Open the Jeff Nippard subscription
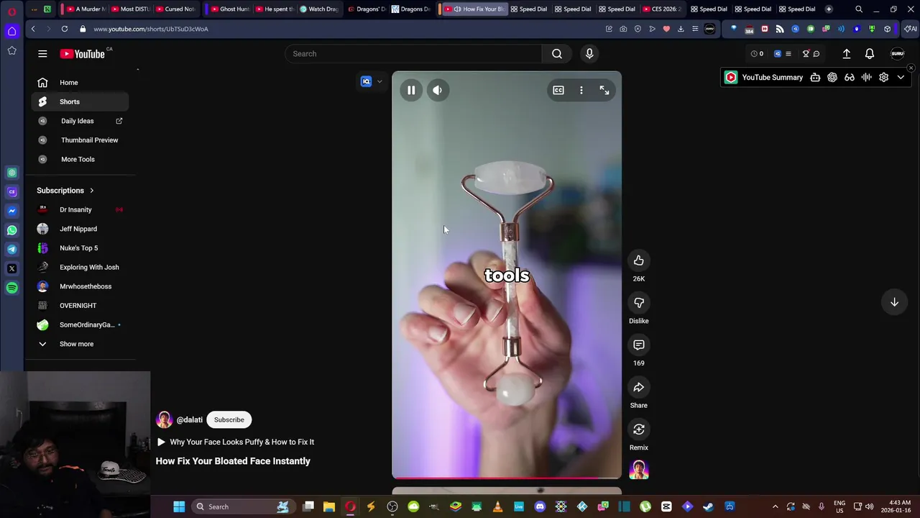 coord(80,229)
